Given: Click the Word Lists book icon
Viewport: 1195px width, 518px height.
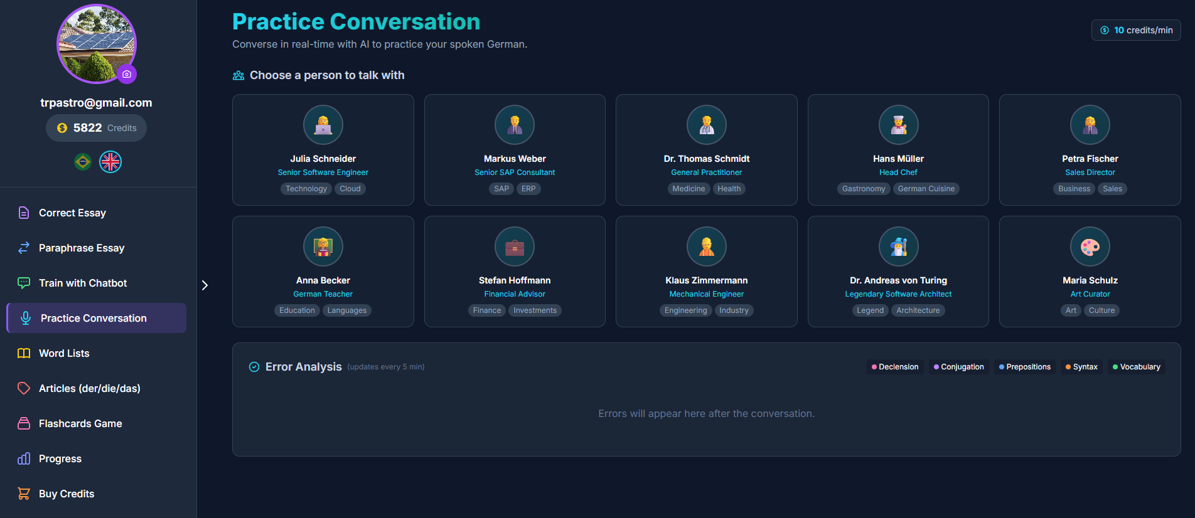Looking at the screenshot, I should click(24, 354).
